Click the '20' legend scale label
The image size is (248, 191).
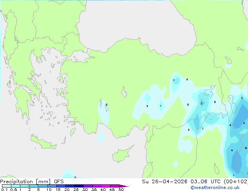(x=67, y=189)
